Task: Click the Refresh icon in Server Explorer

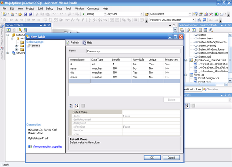Action: click(9, 30)
